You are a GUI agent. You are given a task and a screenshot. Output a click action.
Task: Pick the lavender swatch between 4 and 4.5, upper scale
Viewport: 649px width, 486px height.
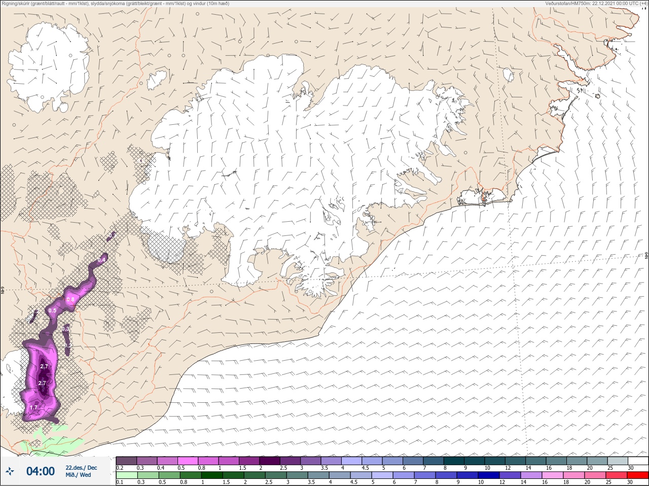[x=352, y=461]
